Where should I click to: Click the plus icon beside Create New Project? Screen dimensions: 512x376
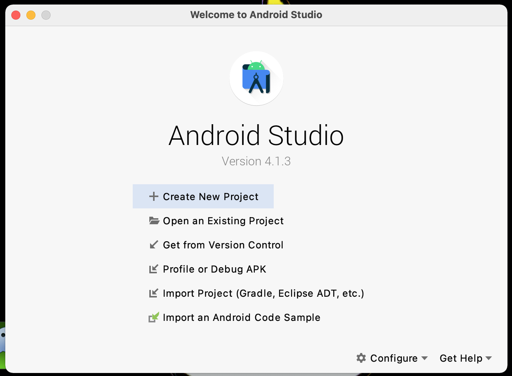(x=153, y=196)
